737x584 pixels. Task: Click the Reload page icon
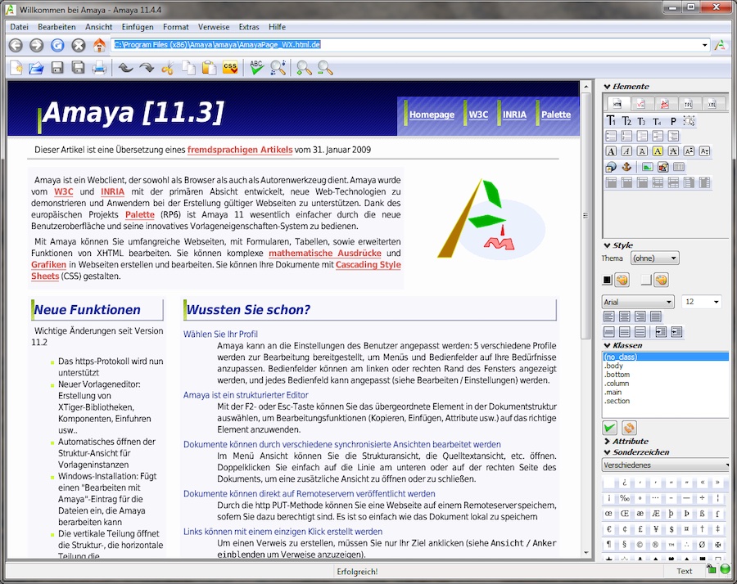(57, 45)
